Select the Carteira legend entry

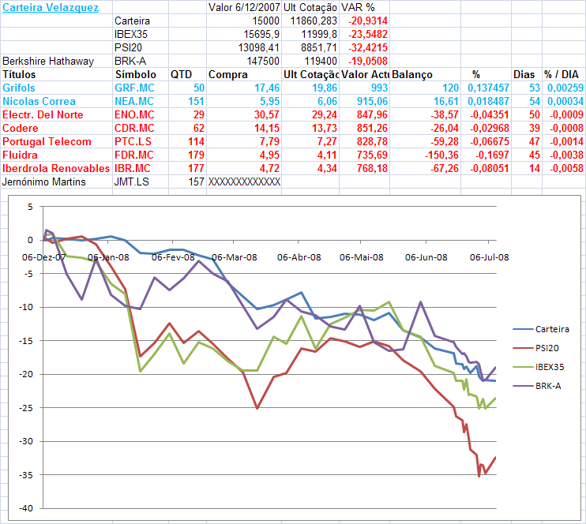541,329
